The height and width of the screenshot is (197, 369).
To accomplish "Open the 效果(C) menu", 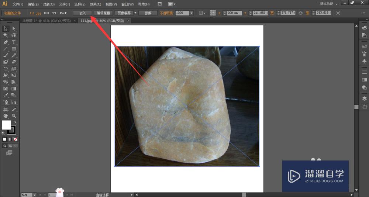I will pyautogui.click(x=96, y=4).
